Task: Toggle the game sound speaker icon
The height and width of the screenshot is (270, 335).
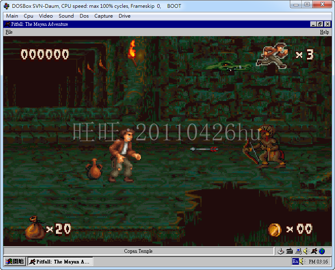Action: tap(306, 251)
